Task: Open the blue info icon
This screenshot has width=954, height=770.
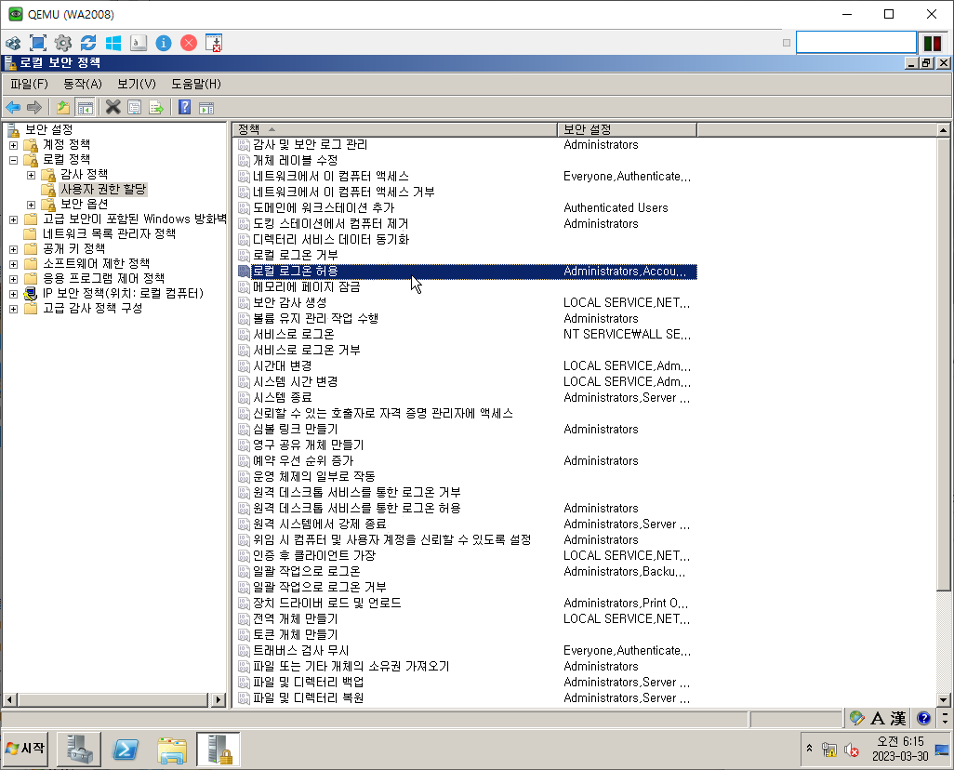Action: [x=164, y=43]
